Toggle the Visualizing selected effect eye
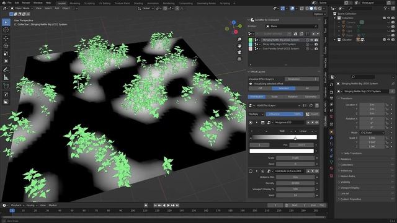Image resolution: width=397 pixels, height=223 pixels. (x=251, y=84)
